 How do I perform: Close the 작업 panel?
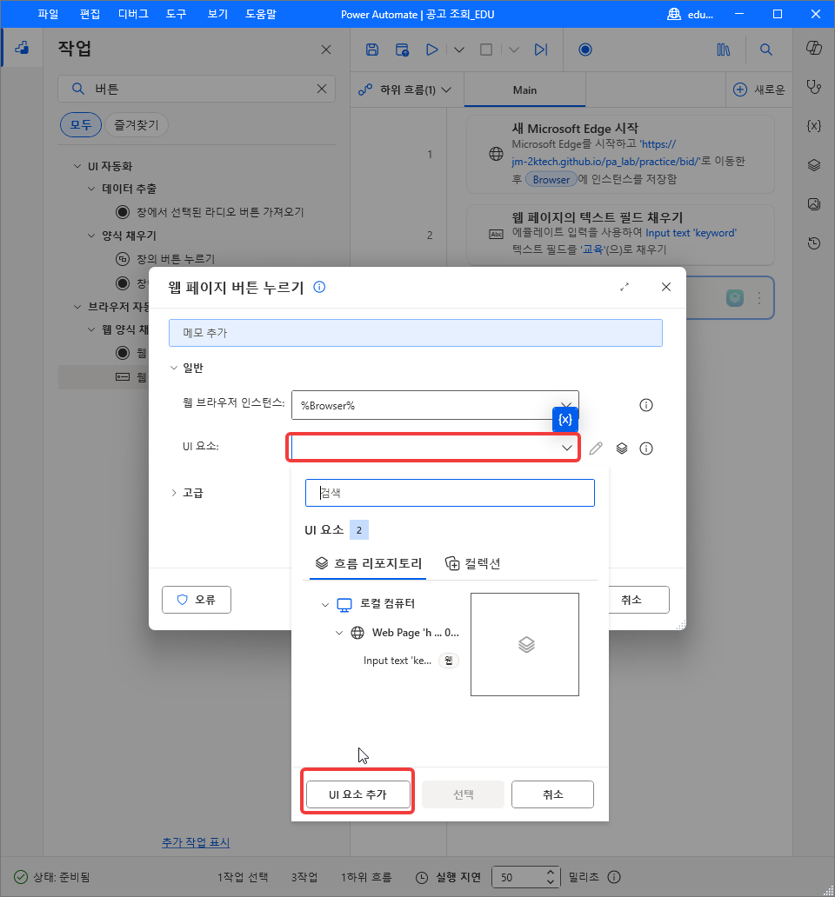pos(326,50)
